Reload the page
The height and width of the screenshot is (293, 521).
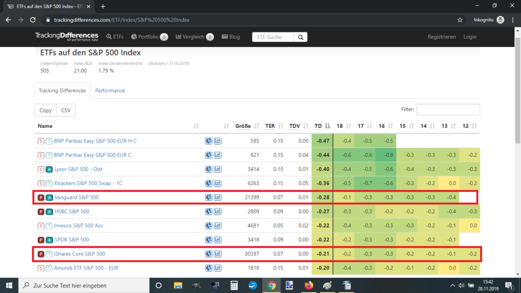click(x=33, y=20)
